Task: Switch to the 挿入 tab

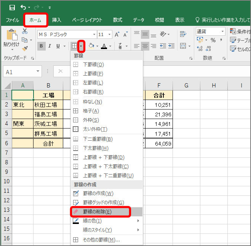Action: (x=57, y=20)
